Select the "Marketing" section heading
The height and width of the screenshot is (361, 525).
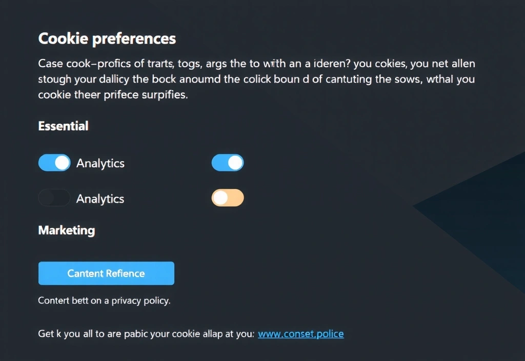click(x=67, y=230)
